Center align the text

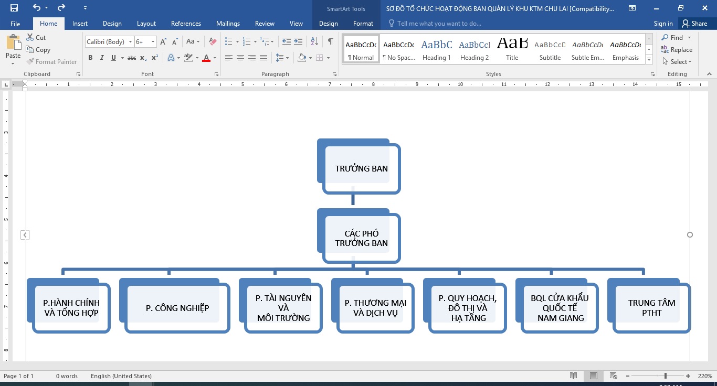pyautogui.click(x=240, y=58)
